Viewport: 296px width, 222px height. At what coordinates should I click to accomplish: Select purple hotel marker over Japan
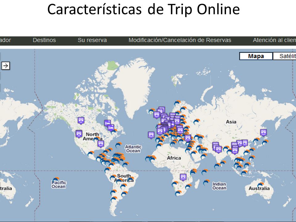263,133
